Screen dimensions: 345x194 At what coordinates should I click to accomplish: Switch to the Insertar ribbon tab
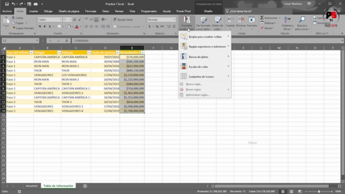33,11
